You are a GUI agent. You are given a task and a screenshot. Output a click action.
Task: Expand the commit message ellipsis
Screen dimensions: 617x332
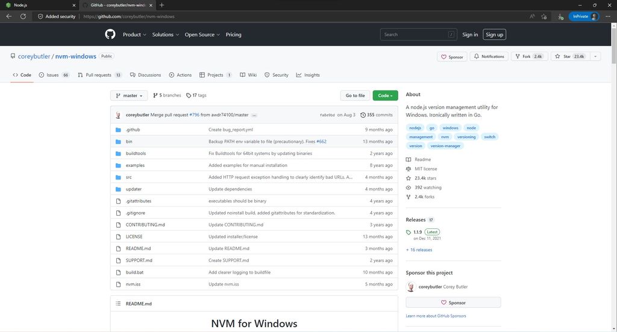point(254,115)
